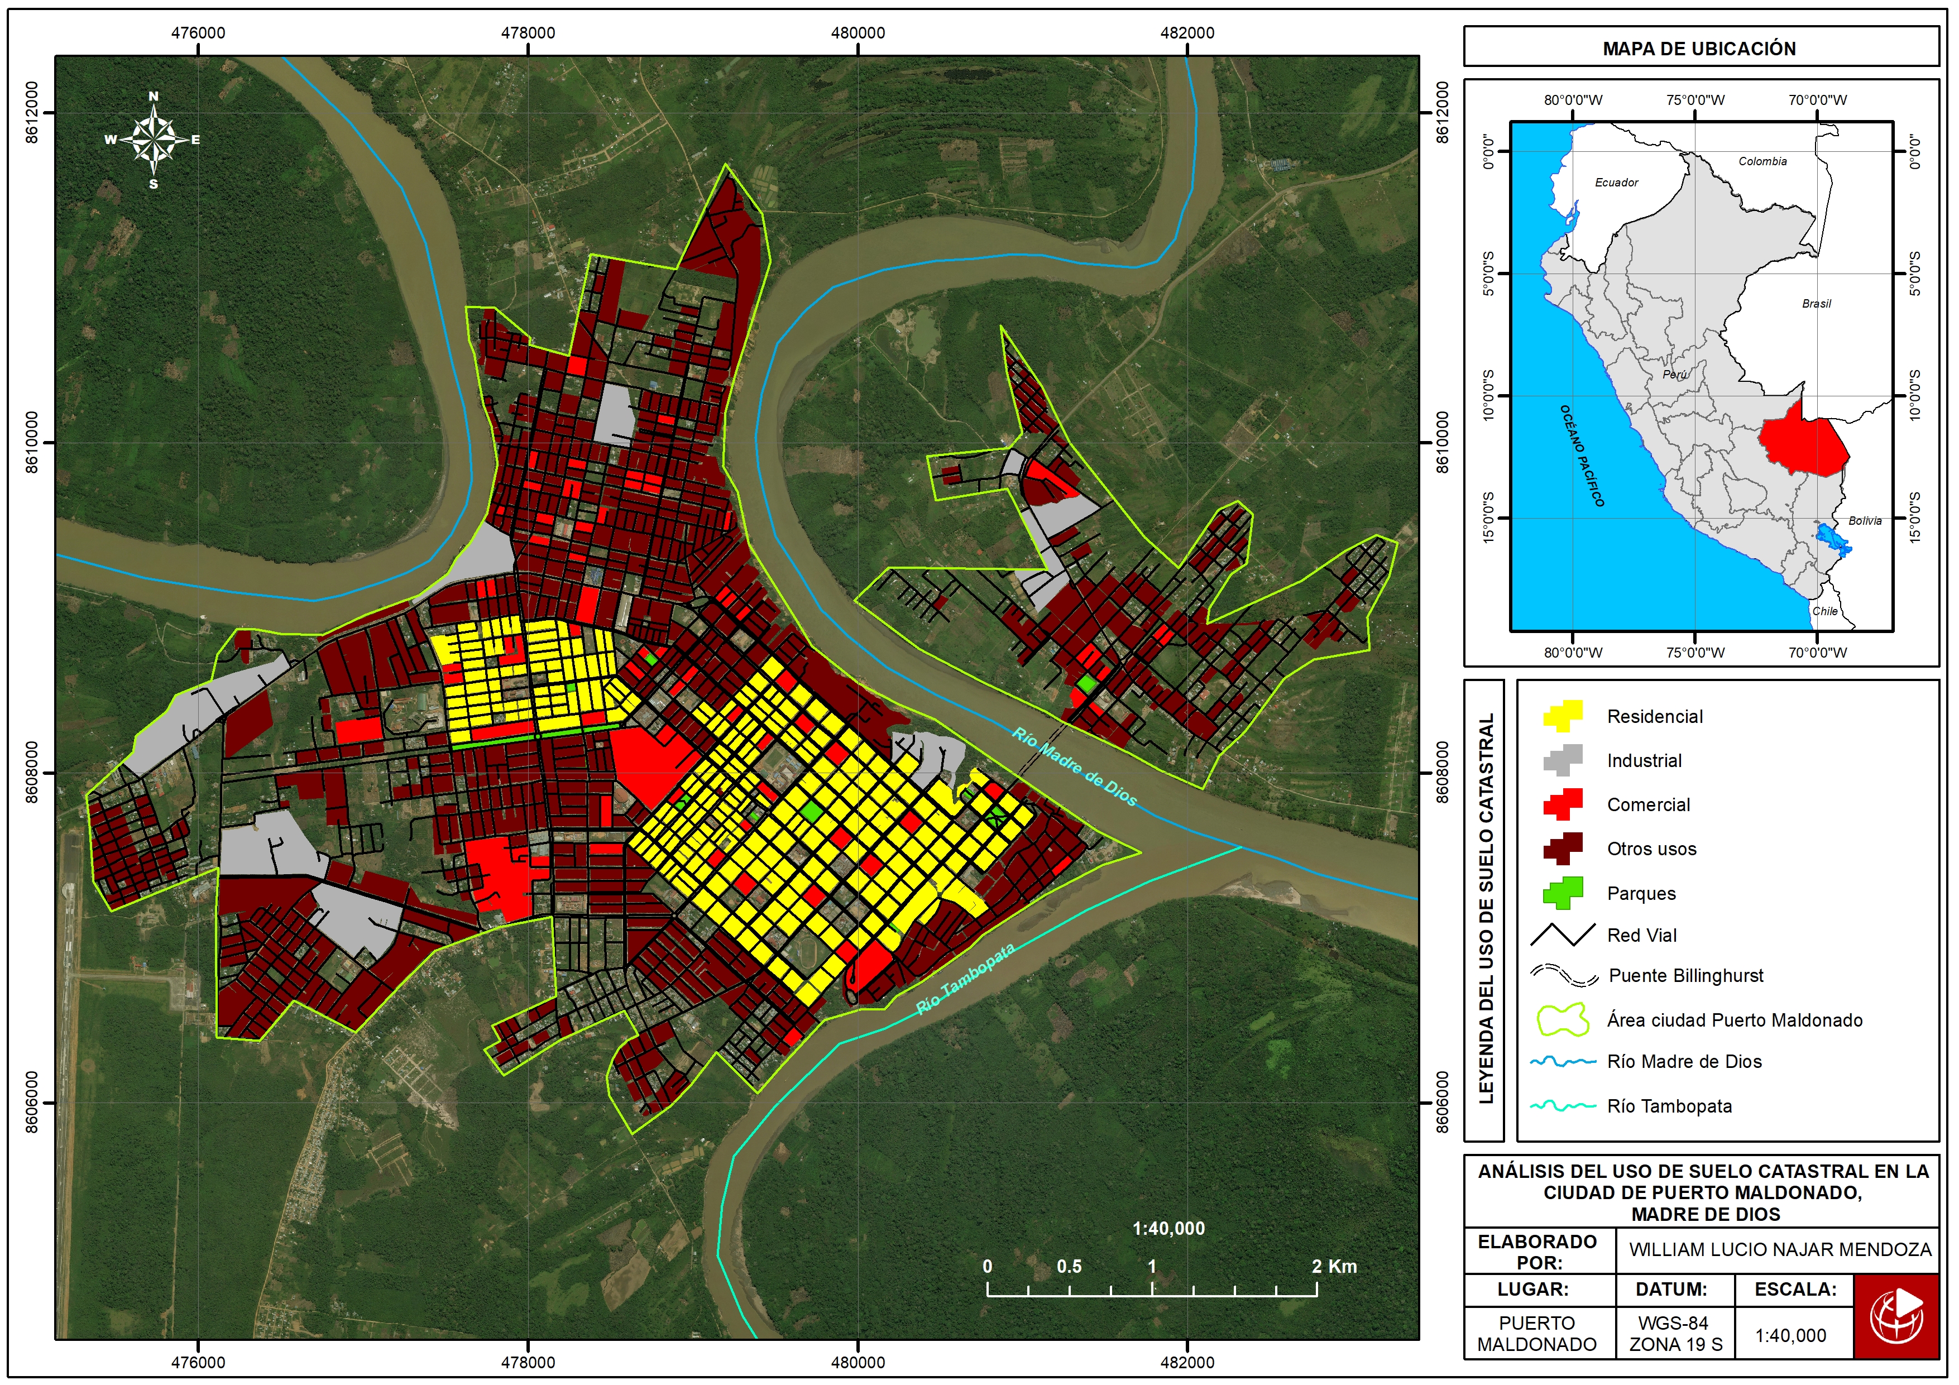Click the Industrial gray legend symbol
The height and width of the screenshot is (1385, 1959).
(1563, 760)
